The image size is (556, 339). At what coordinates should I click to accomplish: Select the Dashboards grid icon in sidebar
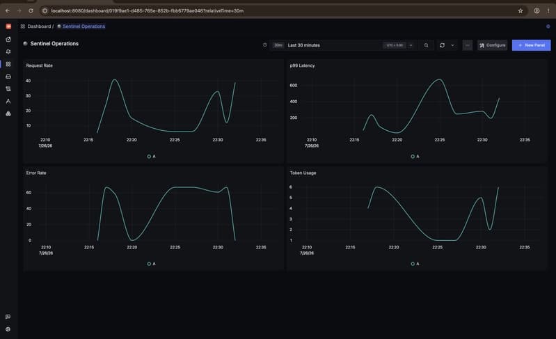point(8,64)
